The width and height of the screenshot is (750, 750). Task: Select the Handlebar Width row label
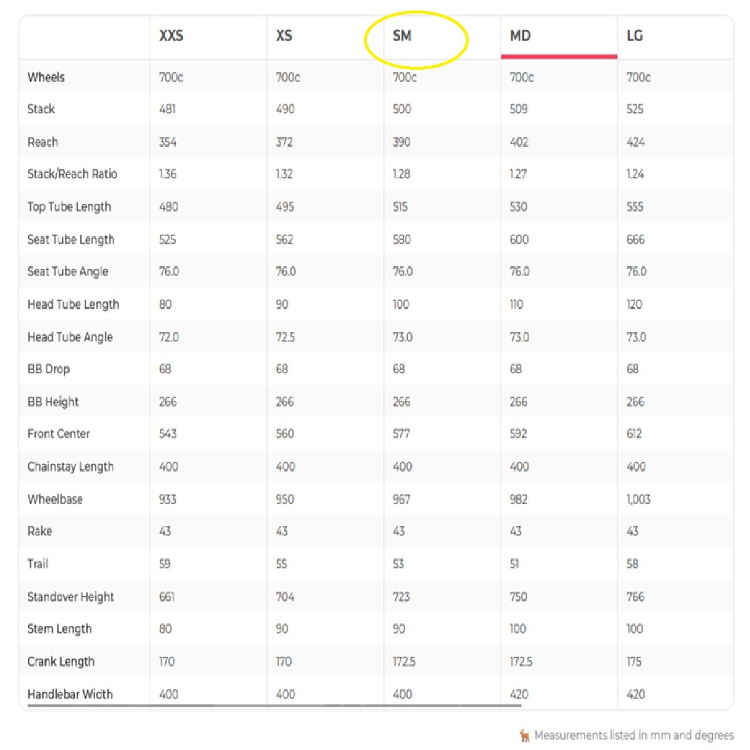point(70,694)
